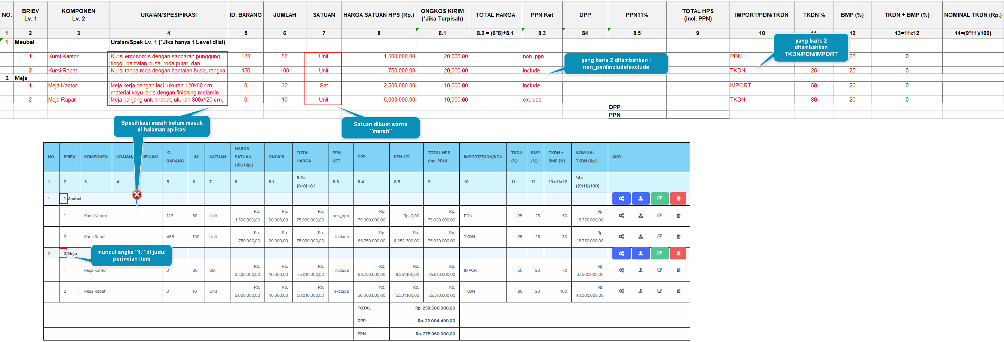Viewport: 1004px width, 342px height.
Task: Click PPN 11% value 'Rp. 8.252.200,00'
Action: tap(407, 237)
